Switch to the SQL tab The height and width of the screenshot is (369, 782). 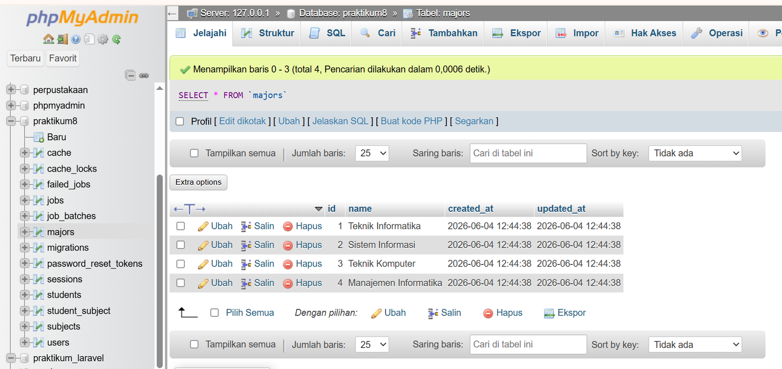pyautogui.click(x=327, y=33)
